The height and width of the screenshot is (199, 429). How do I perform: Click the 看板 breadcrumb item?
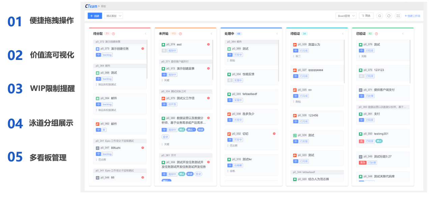click(104, 6)
